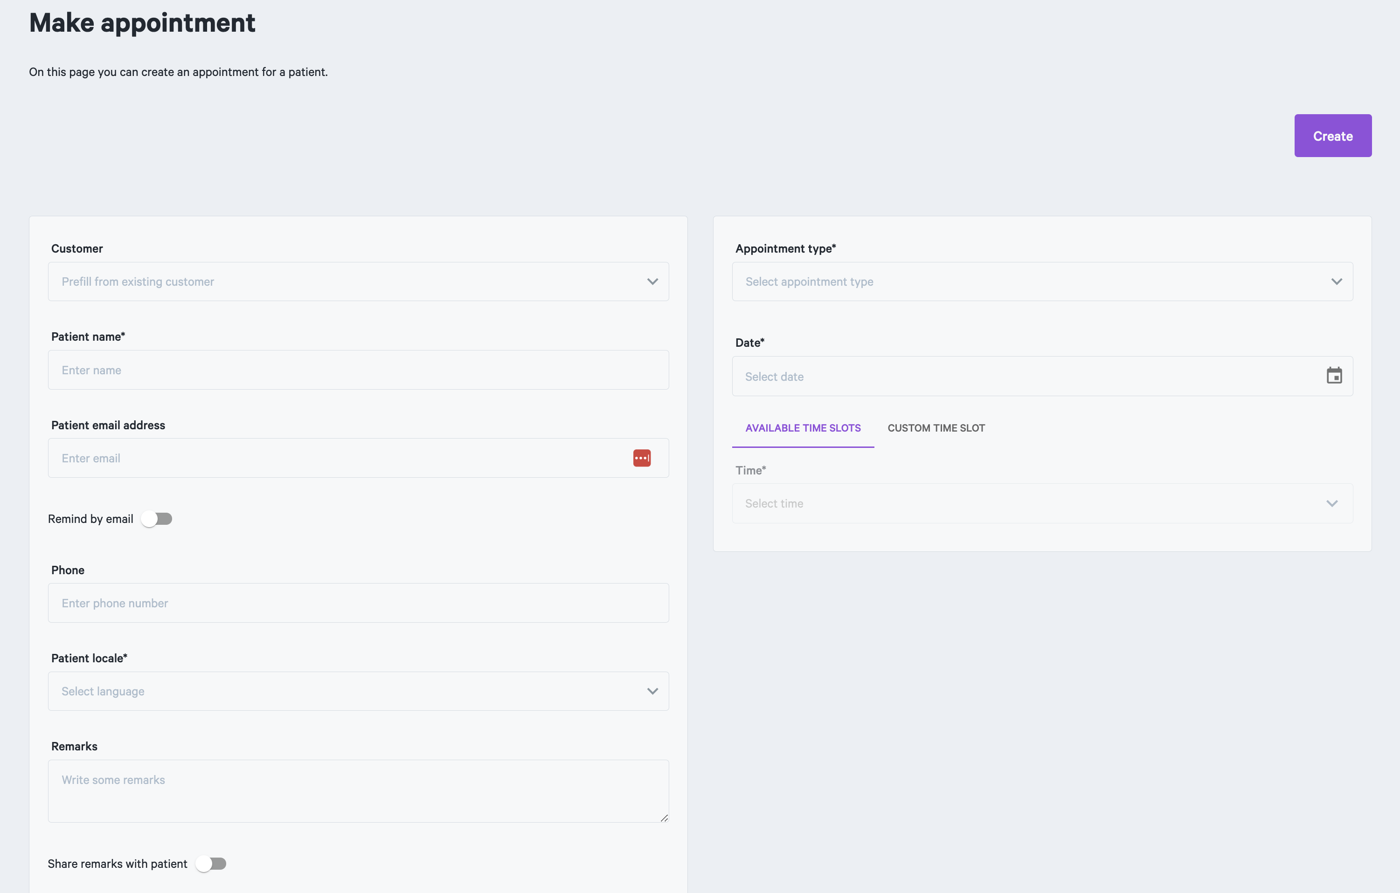
Task: Toggle the Remind by email switch
Action: pyautogui.click(x=156, y=519)
